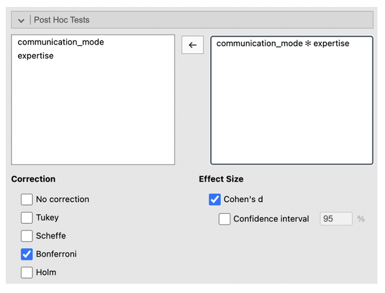Viewport: 385px width, 293px height.
Task: Enable the Confidence interval checkbox
Action: click(224, 219)
